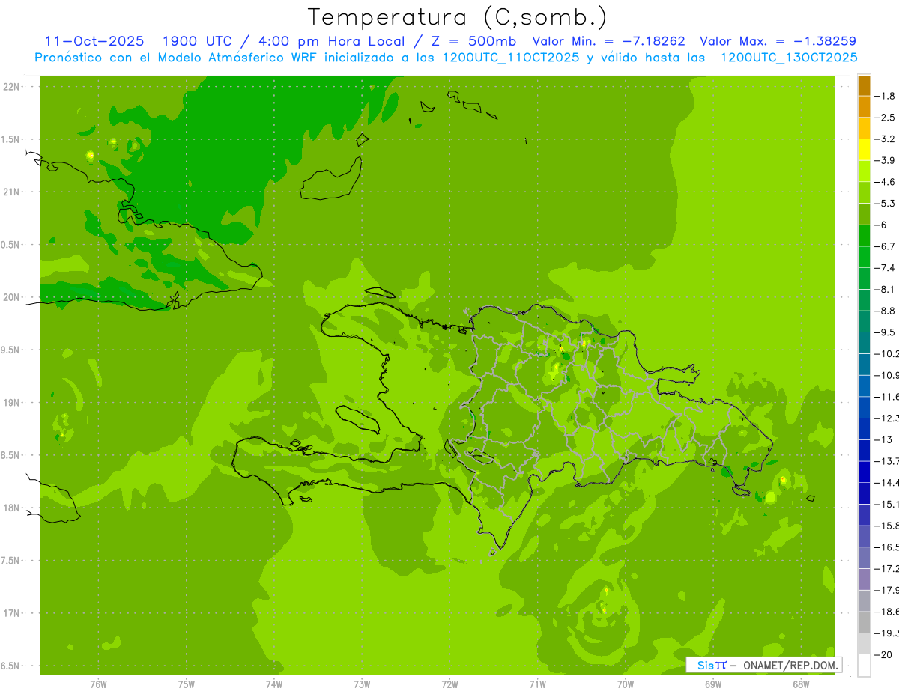Click the 17N latitude axis label
The image size is (899, 694).
[x=13, y=613]
